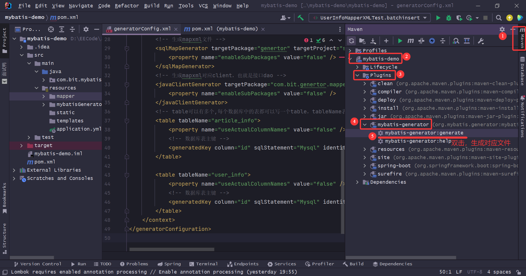Click the yellow IDE update icon

click(510, 18)
